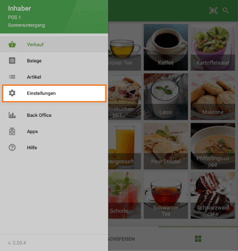Open Verkauf menu entry
The width and height of the screenshot is (238, 251).
coord(54,44)
